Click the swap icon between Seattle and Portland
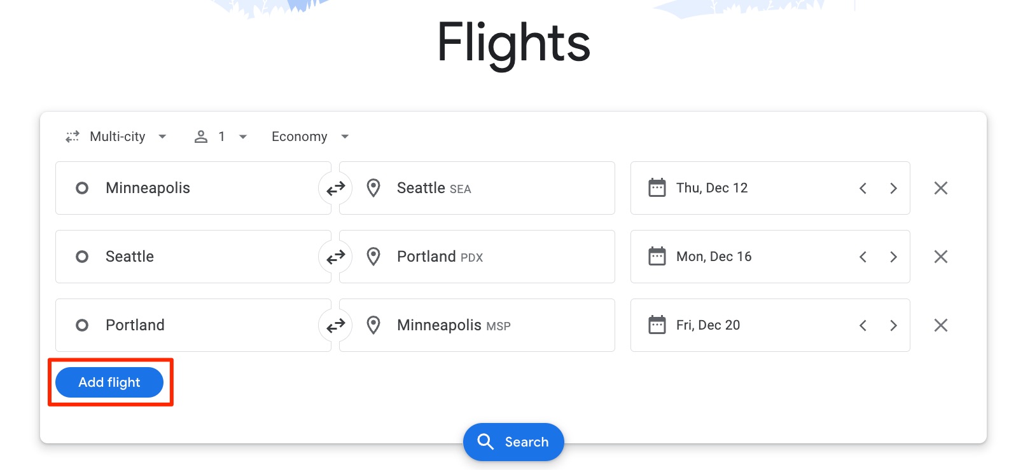1023x470 pixels. click(x=335, y=257)
